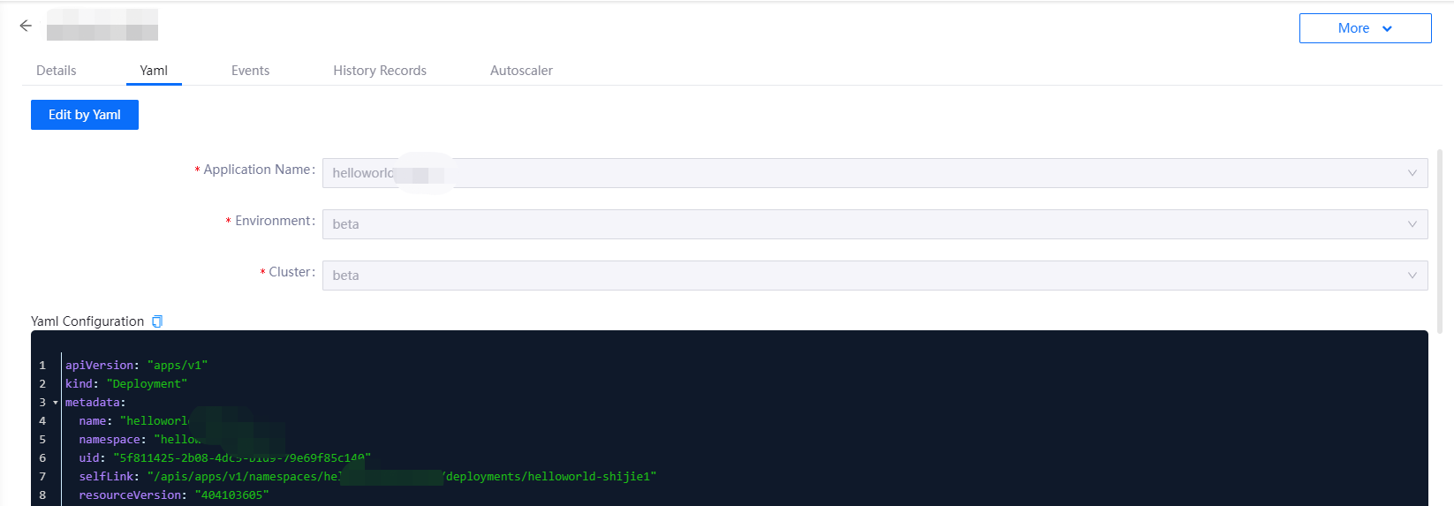The image size is (1454, 506).
Task: Click the kind "Deployment" line
Action: [x=126, y=383]
